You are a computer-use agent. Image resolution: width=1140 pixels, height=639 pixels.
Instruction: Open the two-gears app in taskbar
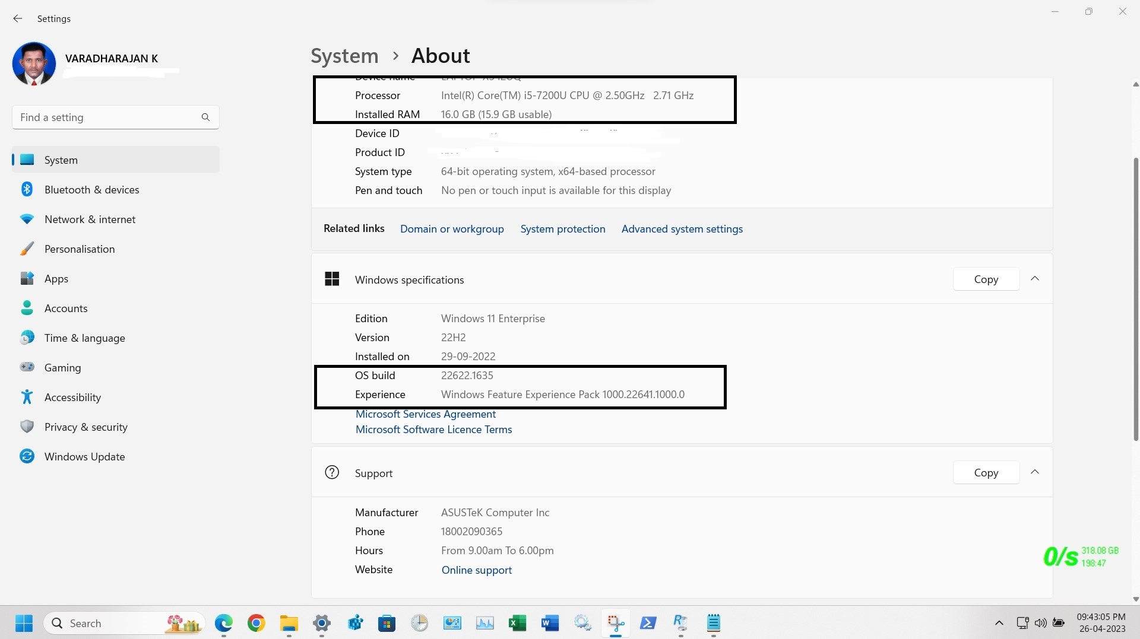583,623
